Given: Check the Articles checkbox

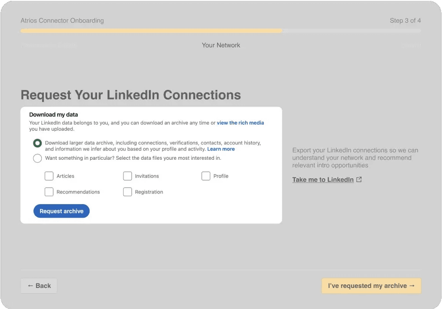Looking at the screenshot, I should 49,176.
